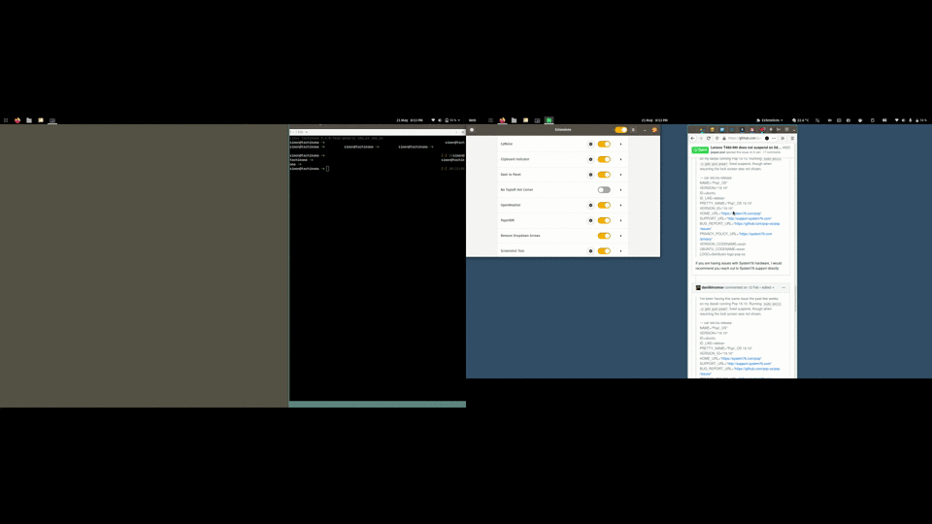The image size is (932, 524).
Task: Click the weather temperature panel indicator
Action: click(x=800, y=120)
